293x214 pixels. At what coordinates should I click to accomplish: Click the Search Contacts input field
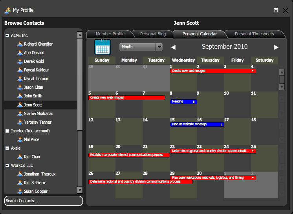44,201
